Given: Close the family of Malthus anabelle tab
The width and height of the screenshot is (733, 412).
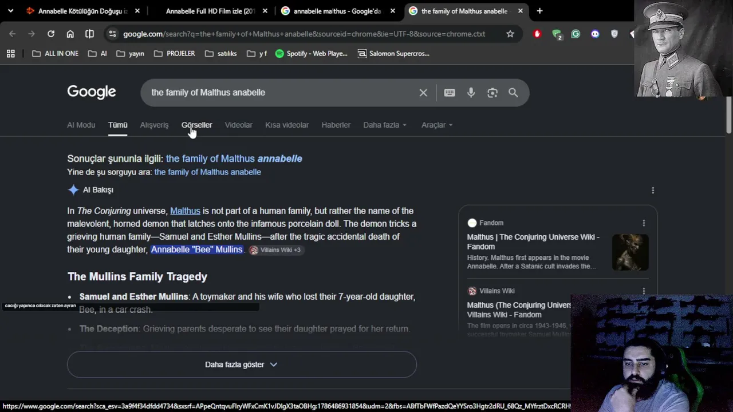Looking at the screenshot, I should pyautogui.click(x=520, y=11).
